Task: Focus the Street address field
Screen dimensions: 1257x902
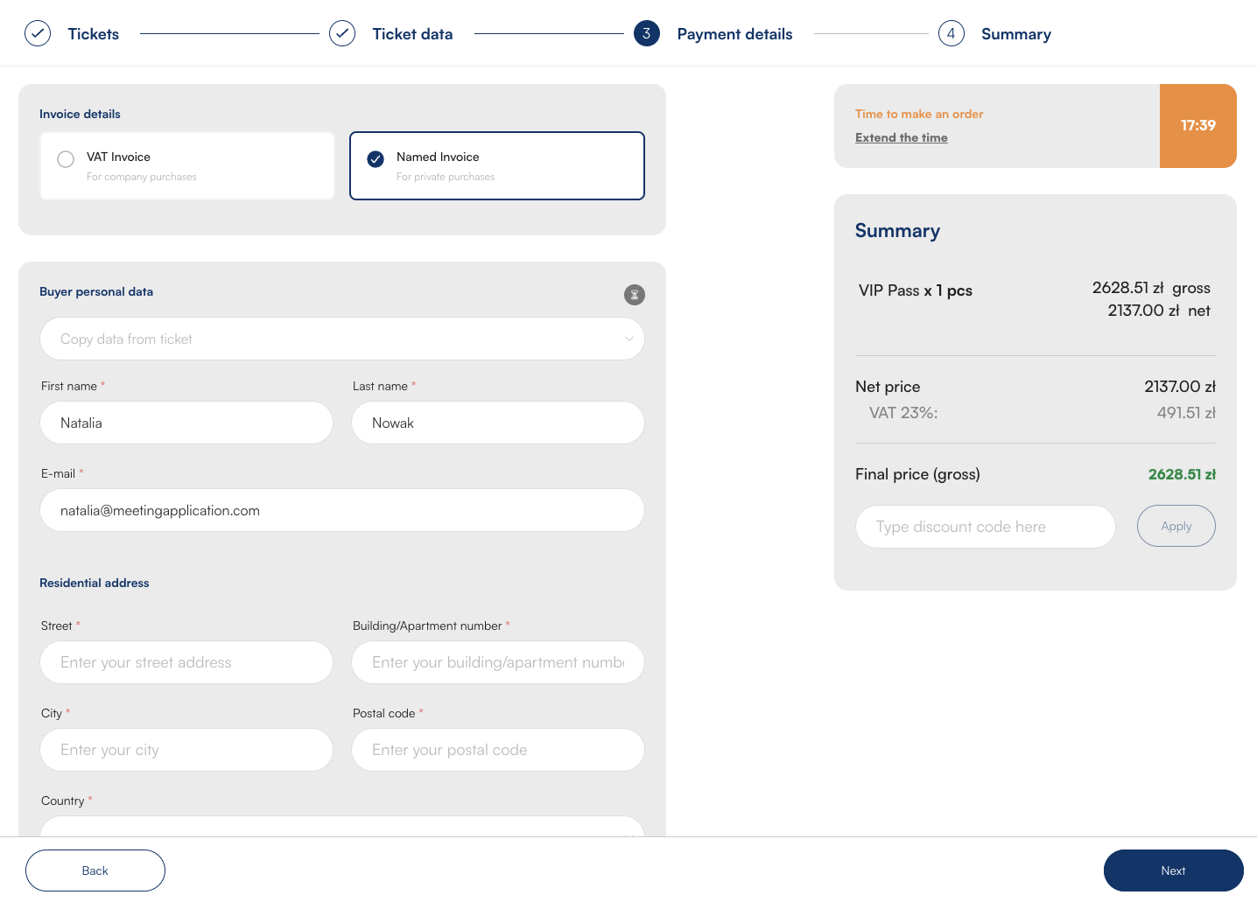Action: (186, 662)
